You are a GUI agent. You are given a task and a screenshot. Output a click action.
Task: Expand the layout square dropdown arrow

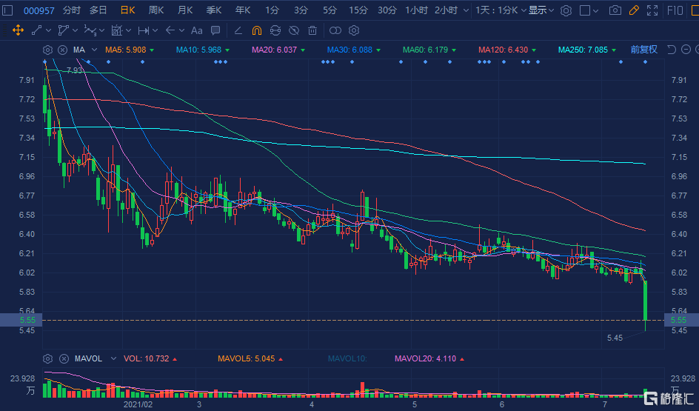pyautogui.click(x=596, y=11)
